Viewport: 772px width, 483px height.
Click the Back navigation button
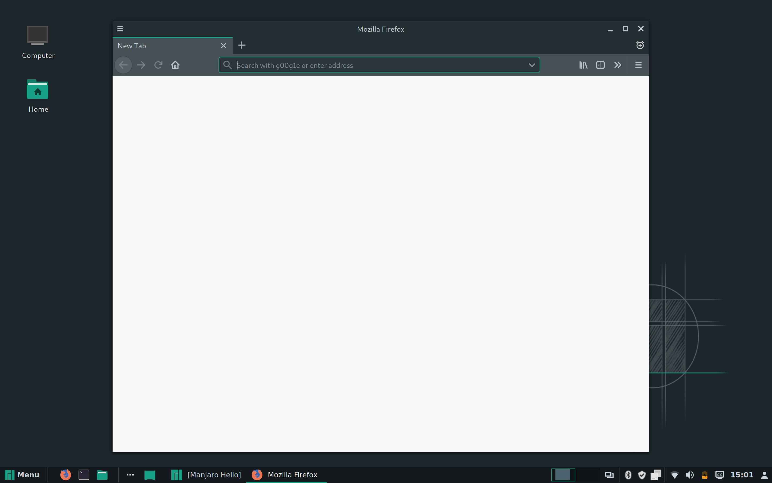[x=124, y=65]
